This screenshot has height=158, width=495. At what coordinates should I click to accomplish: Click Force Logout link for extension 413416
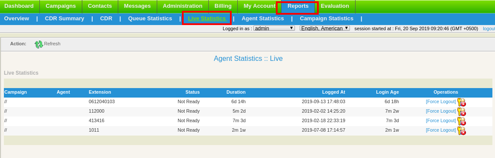point(441,120)
